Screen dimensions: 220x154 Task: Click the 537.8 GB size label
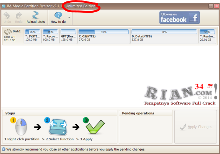click(137, 40)
